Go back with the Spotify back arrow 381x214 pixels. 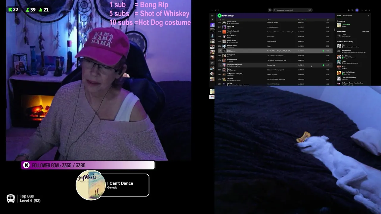[x=216, y=10]
